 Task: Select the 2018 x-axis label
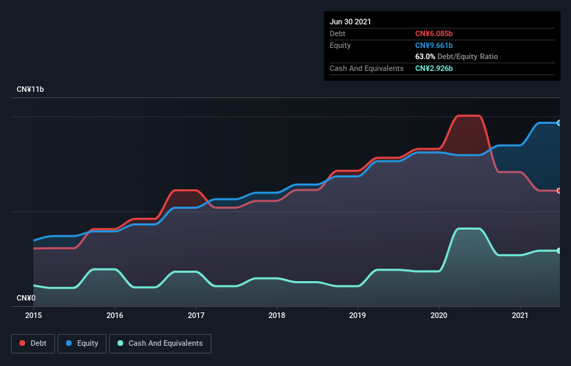277,315
